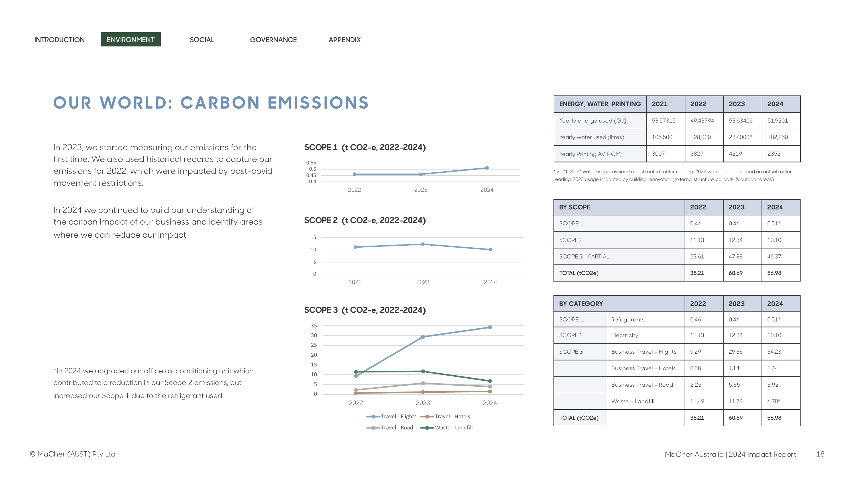Viewport: 855px width, 481px height.
Task: Select the Travel - Flights legend entry
Action: (392, 416)
